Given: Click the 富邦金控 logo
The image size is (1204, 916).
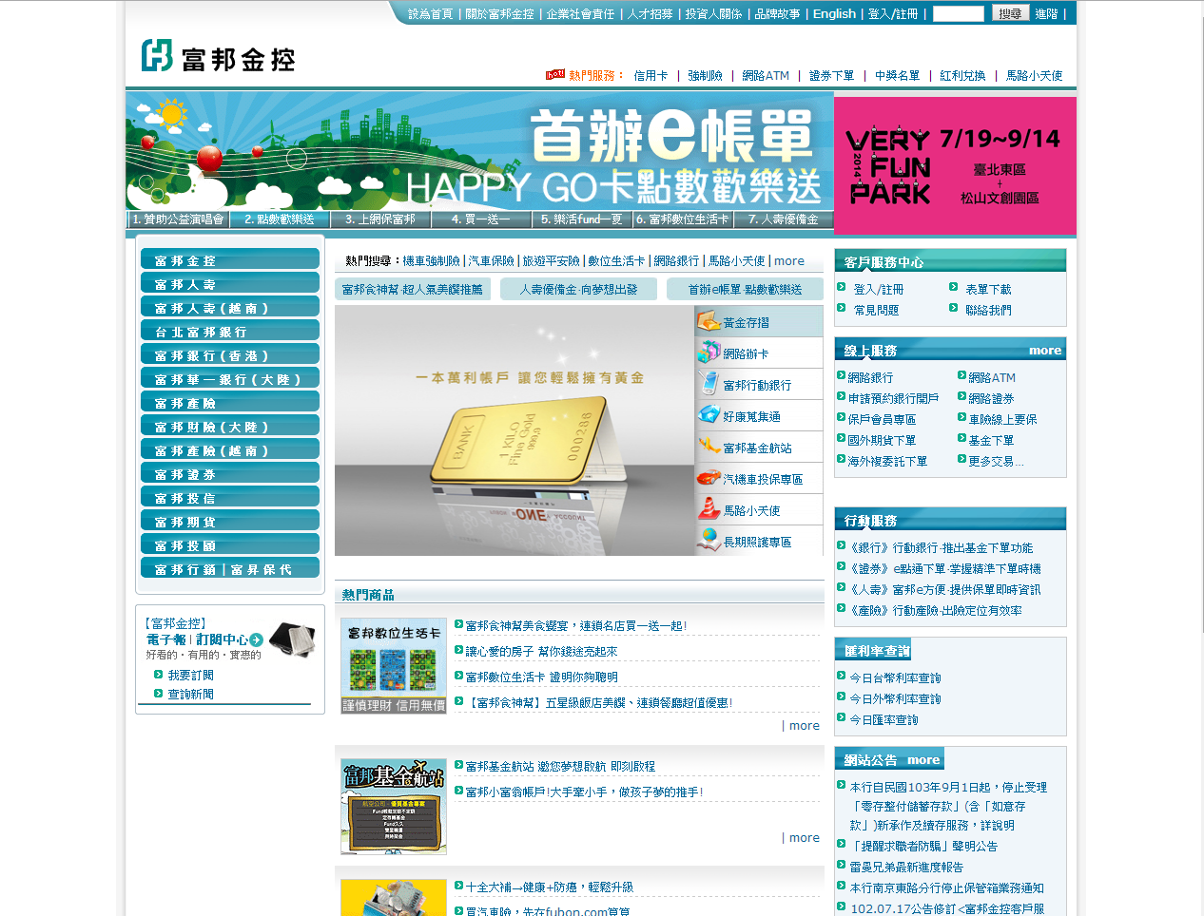Looking at the screenshot, I should (x=218, y=57).
